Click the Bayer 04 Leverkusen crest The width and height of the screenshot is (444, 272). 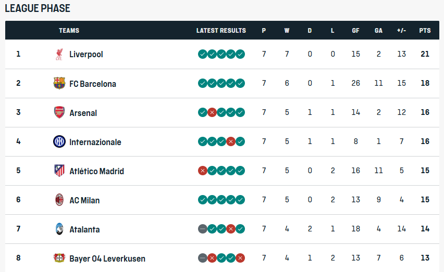coord(59,258)
